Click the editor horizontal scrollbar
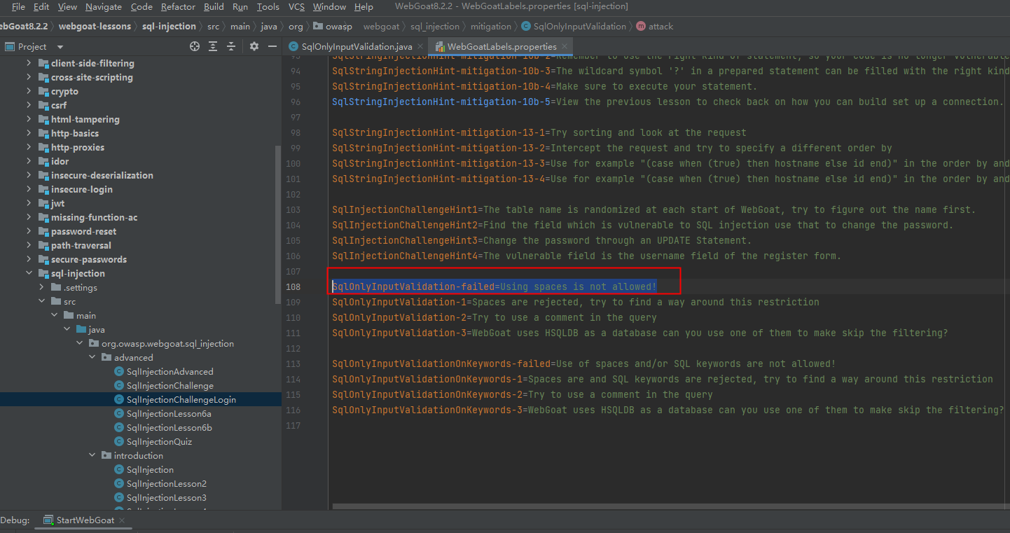The width and height of the screenshot is (1010, 533). [670, 506]
